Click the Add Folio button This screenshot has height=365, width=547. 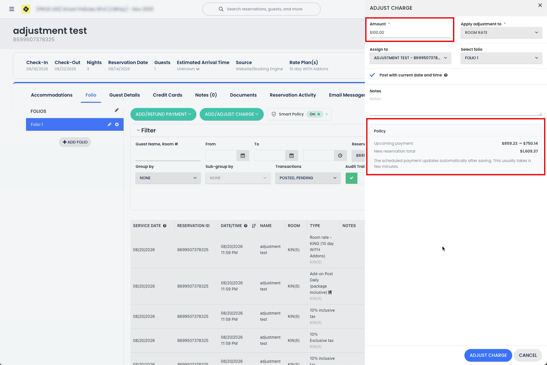point(75,142)
